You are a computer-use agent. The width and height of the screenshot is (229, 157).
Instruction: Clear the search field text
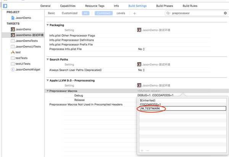(x=225, y=13)
